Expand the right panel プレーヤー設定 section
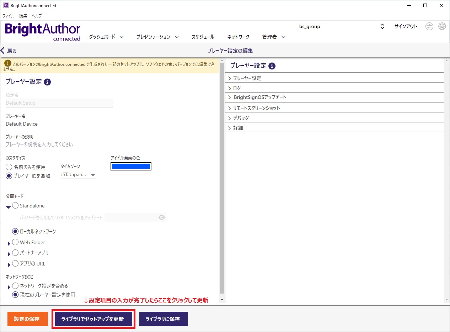This screenshot has height=332, width=450. [x=334, y=78]
